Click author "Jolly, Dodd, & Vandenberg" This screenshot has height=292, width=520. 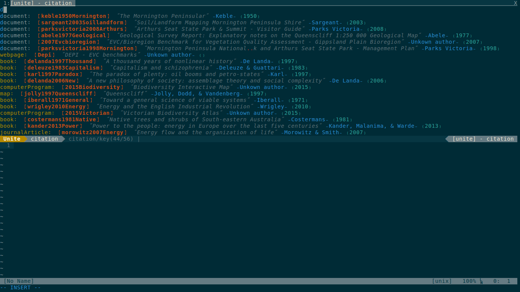coord(197,94)
